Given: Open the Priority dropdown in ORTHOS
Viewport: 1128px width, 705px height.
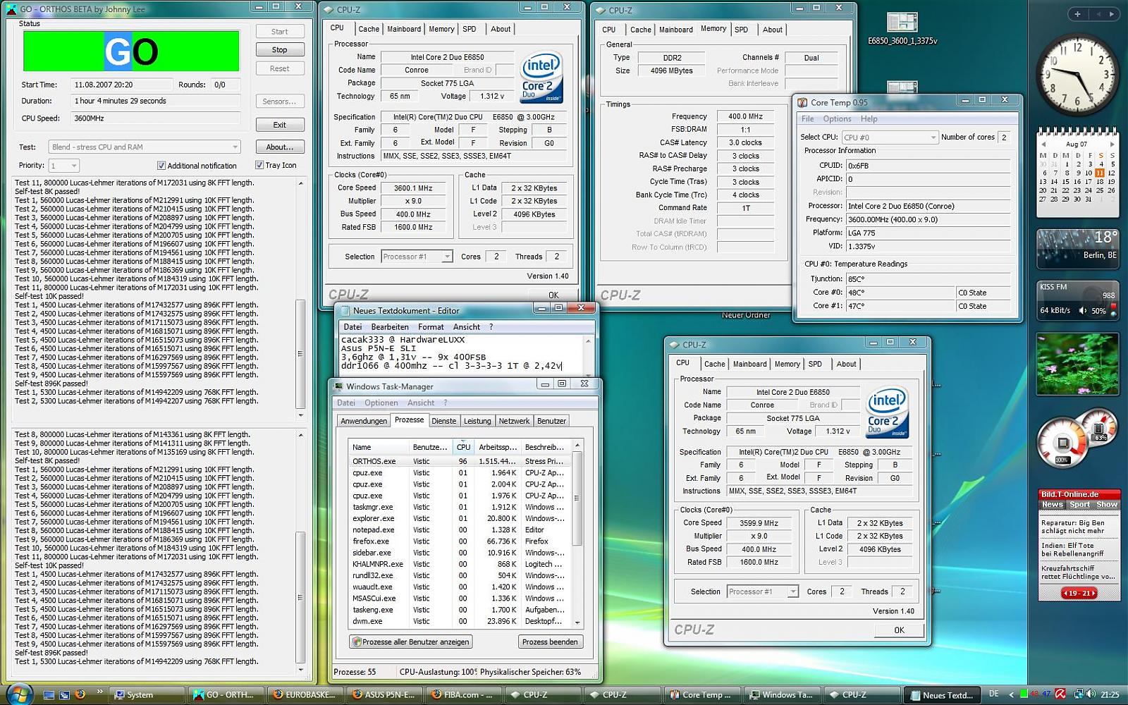Looking at the screenshot, I should (x=63, y=166).
